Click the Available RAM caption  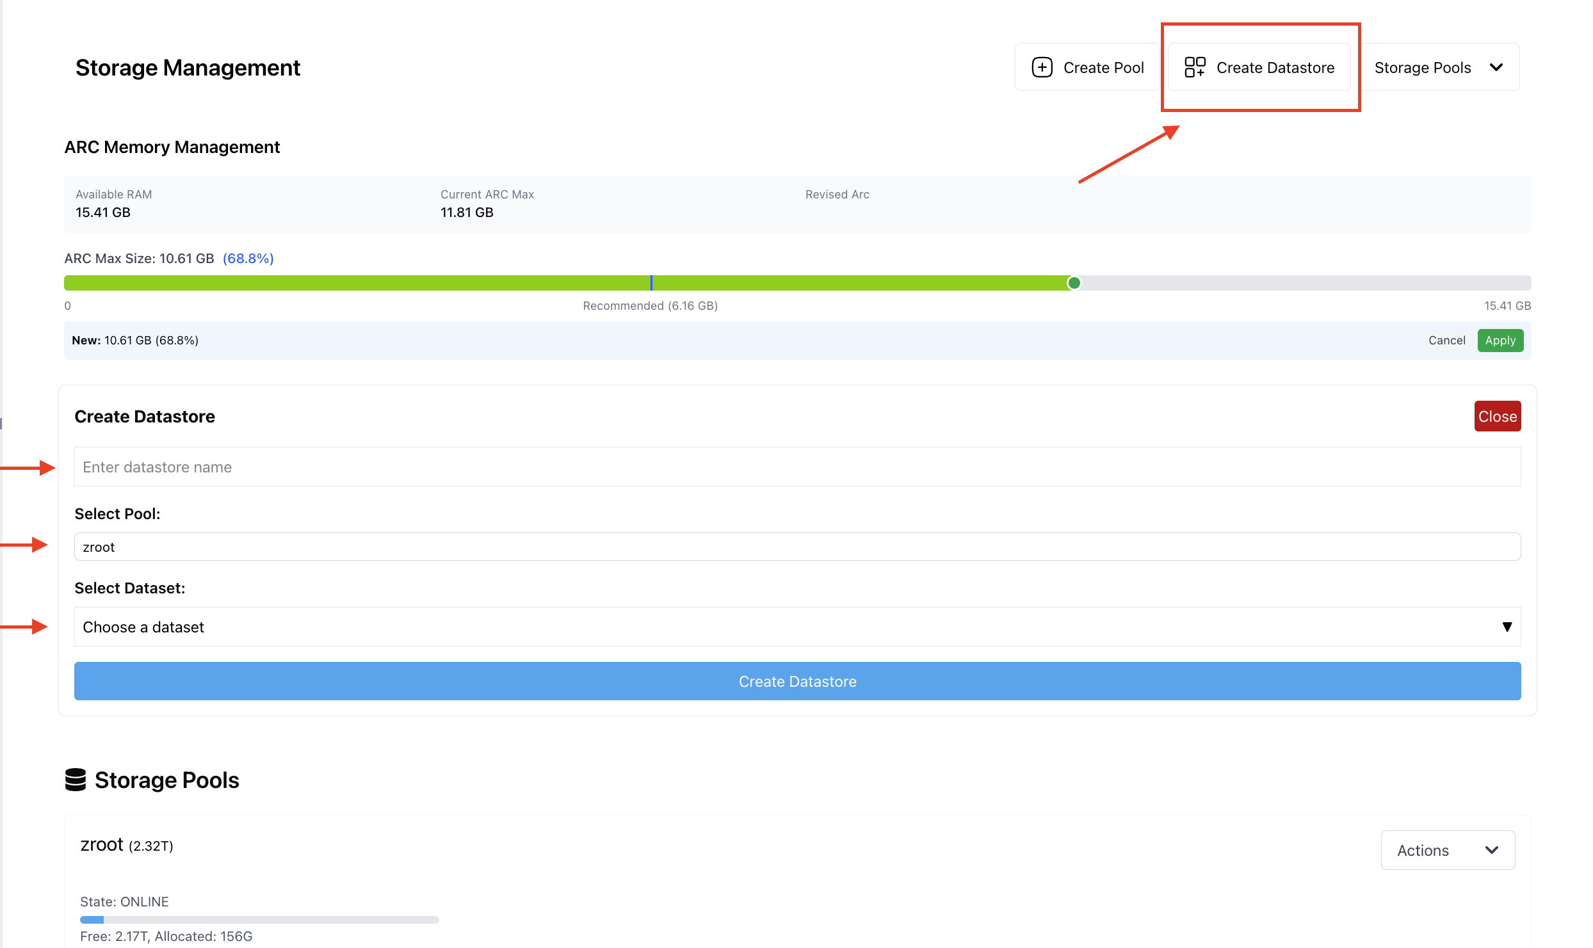pyautogui.click(x=114, y=195)
